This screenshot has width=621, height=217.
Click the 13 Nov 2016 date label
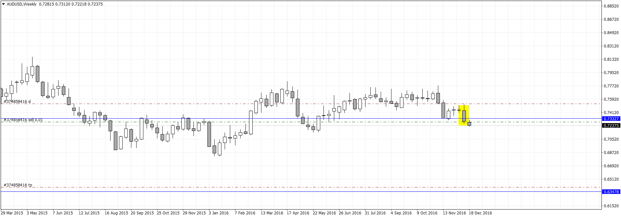pyautogui.click(x=455, y=213)
